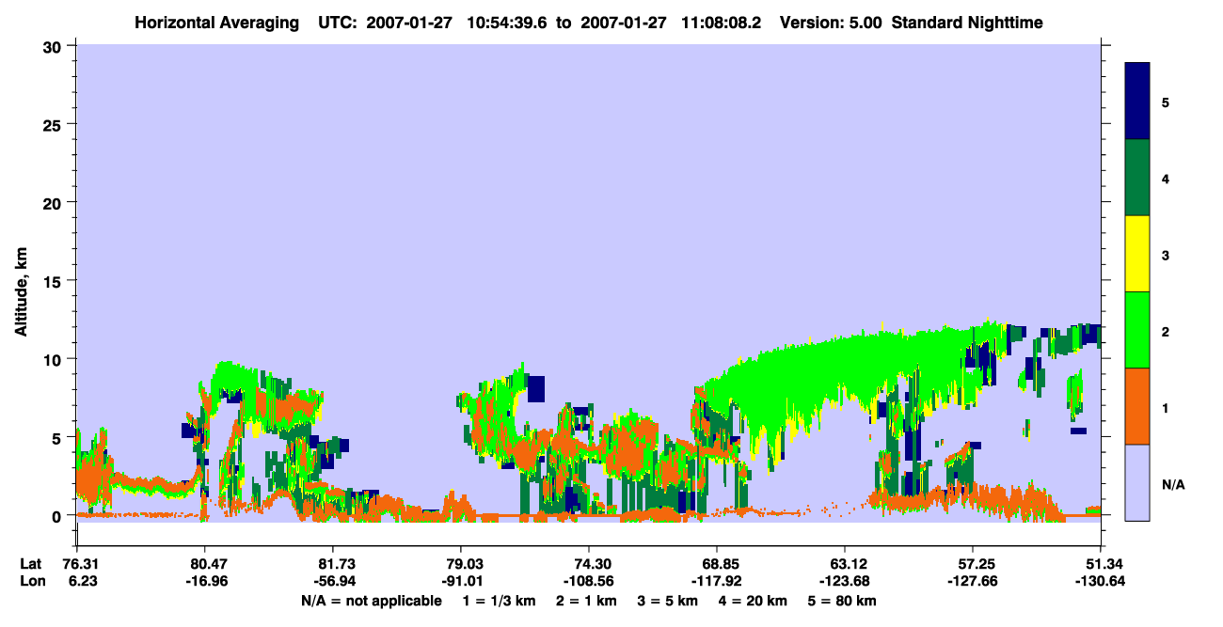Click the dark blue colorbar segment labeled 5
This screenshot has height=627, width=1223.
pos(1137,101)
